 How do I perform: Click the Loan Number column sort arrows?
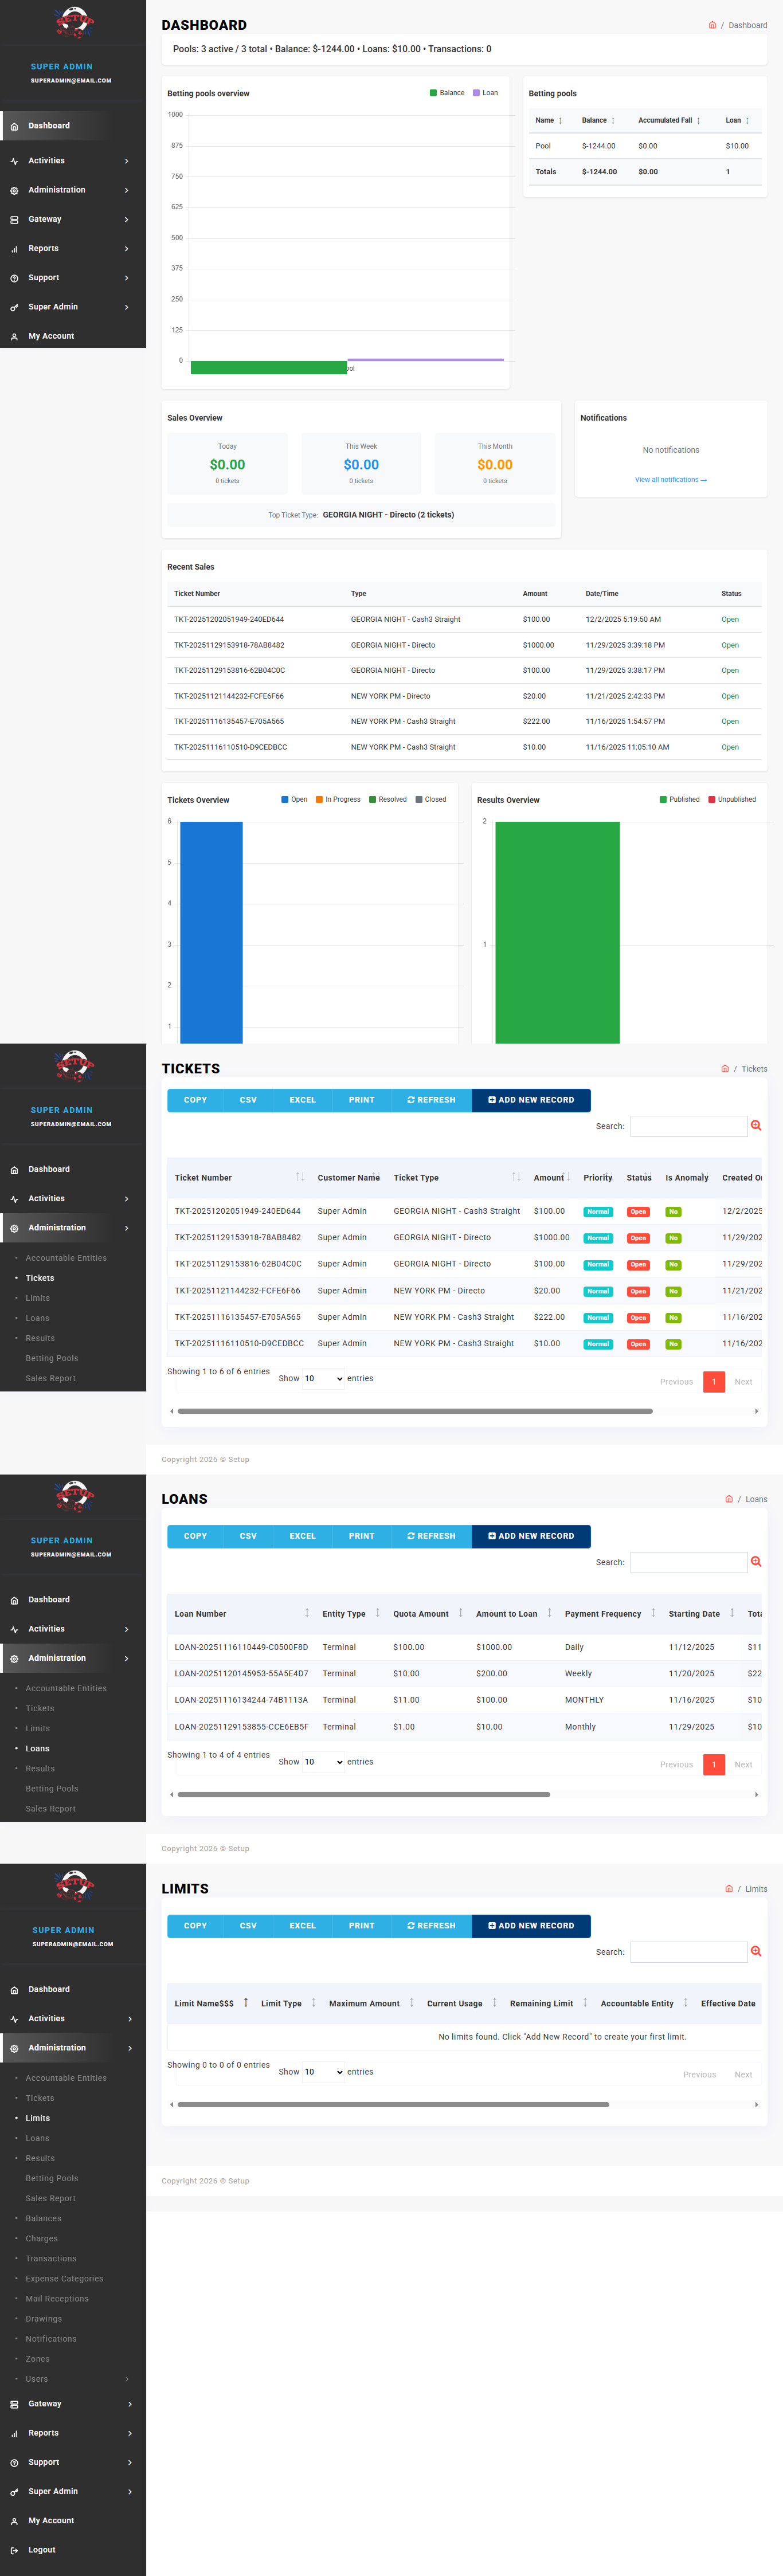(x=307, y=1613)
